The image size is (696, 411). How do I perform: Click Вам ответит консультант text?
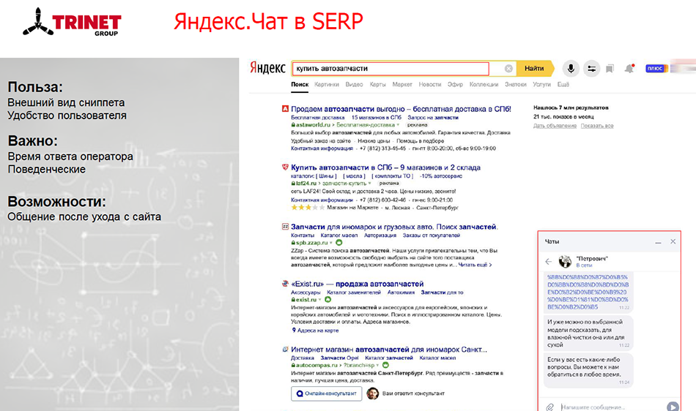click(x=413, y=393)
